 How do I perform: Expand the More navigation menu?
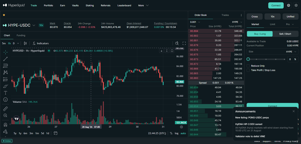pos(143,5)
